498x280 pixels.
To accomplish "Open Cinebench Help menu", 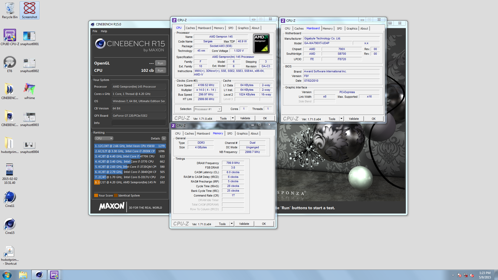I will [x=104, y=31].
